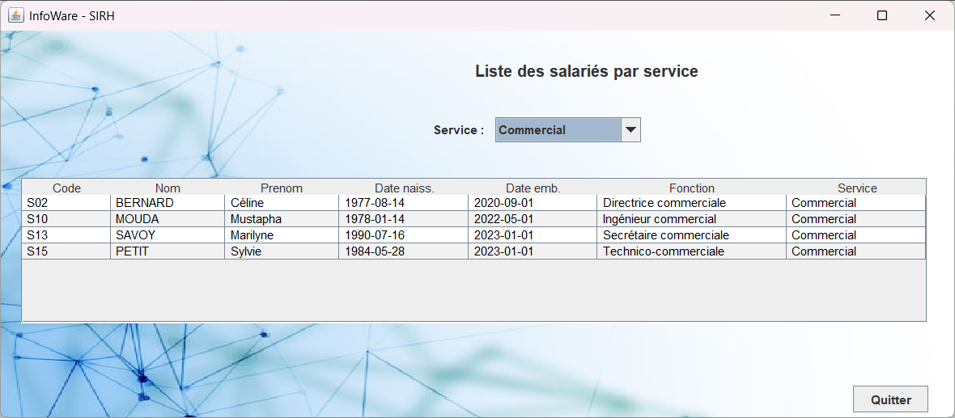
Task: Click Commercial service cell in SAVOY row
Action: click(855, 234)
